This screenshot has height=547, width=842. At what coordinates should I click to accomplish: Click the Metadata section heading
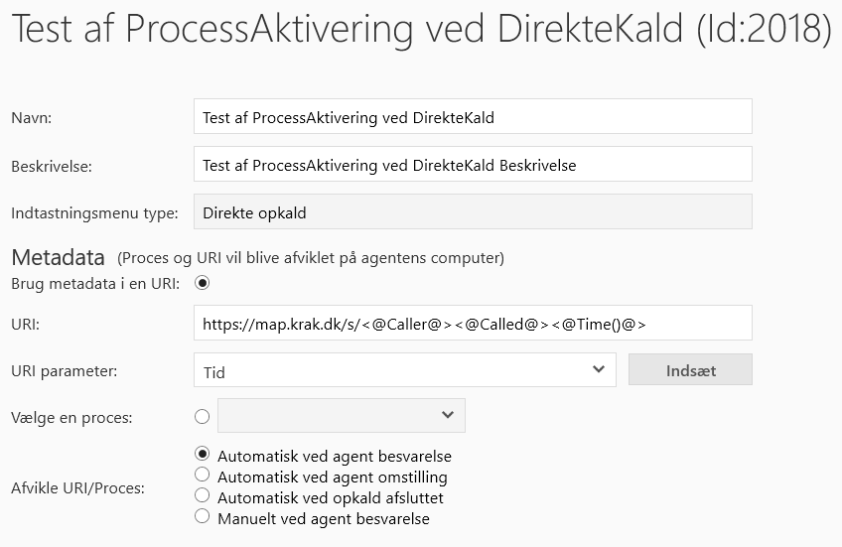[x=58, y=257]
